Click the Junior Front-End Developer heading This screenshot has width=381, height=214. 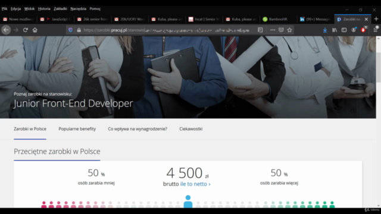(x=73, y=103)
